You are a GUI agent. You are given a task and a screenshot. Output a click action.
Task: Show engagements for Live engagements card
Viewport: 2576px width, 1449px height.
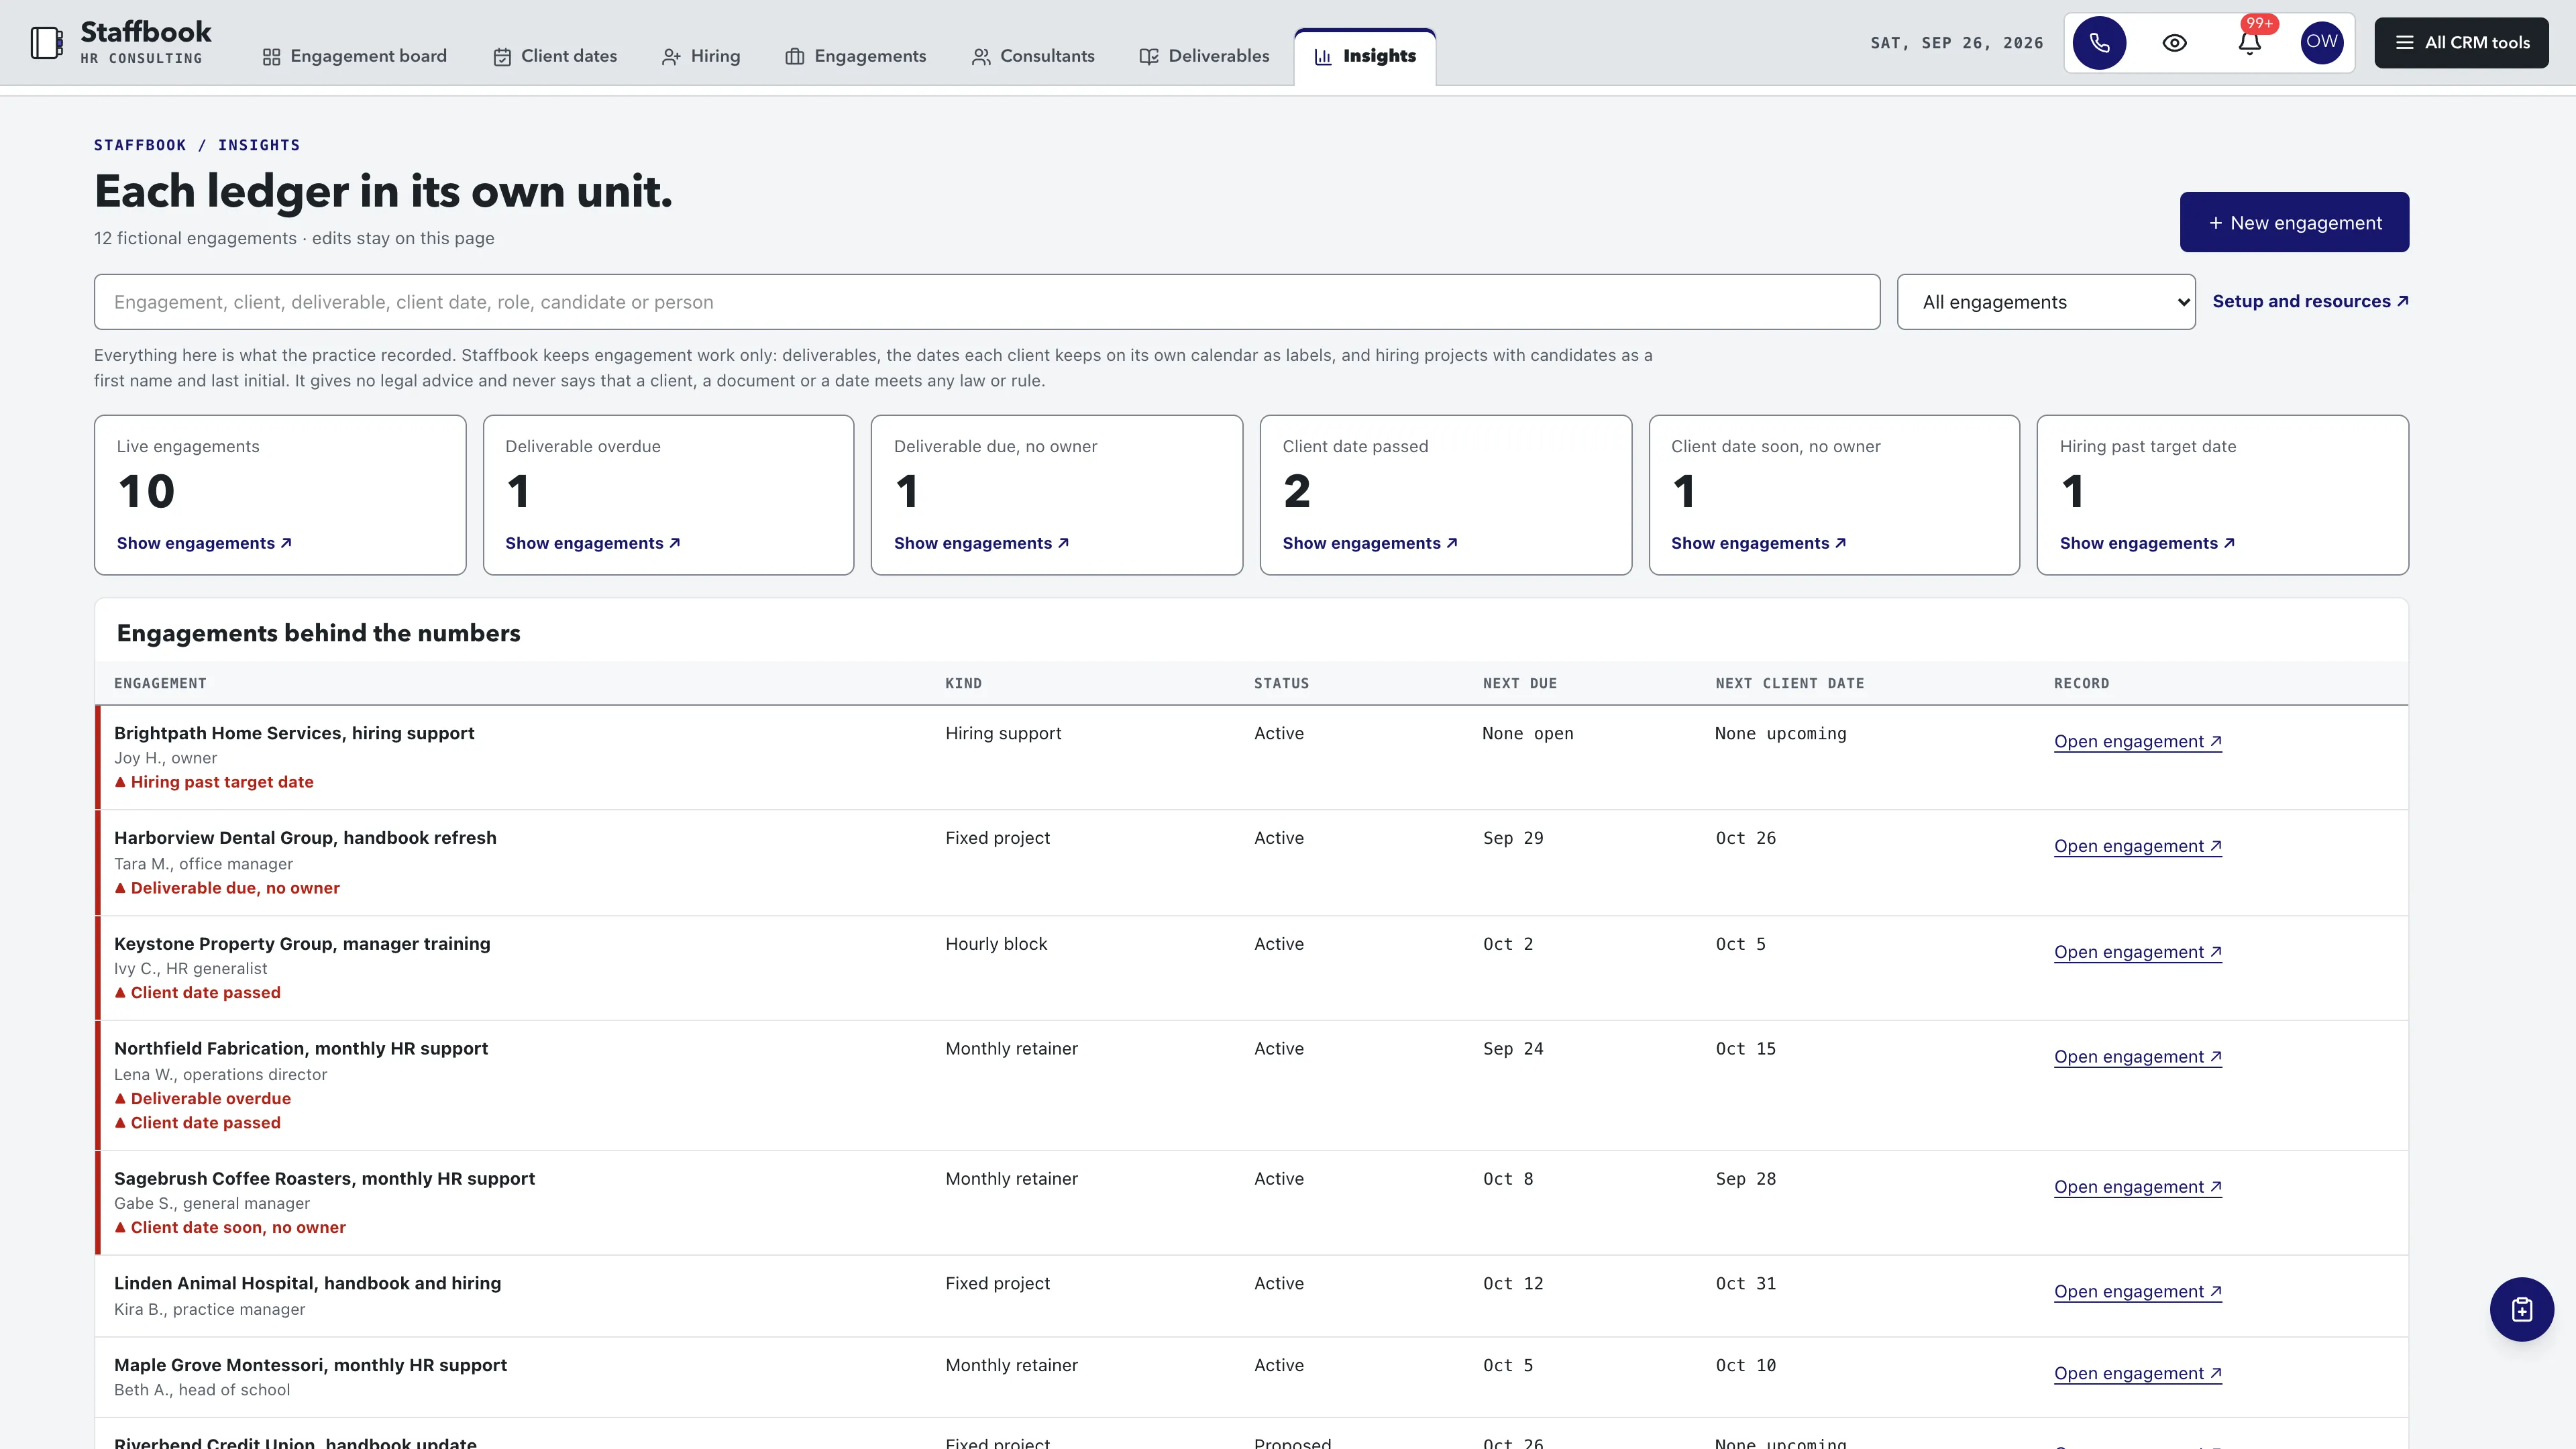point(204,543)
